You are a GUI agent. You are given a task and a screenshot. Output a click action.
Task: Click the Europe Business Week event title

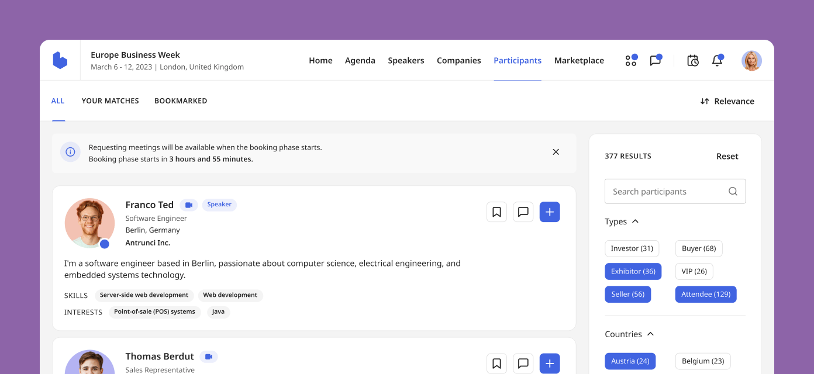tap(135, 55)
